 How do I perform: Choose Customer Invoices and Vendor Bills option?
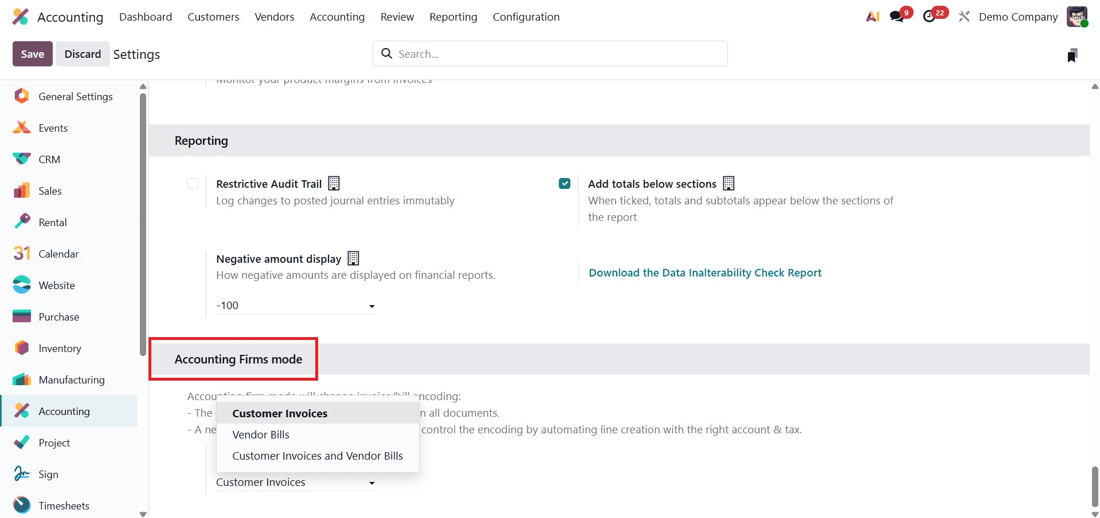pyautogui.click(x=318, y=456)
